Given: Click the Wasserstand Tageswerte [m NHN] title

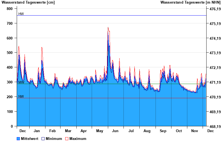Looking at the screenshot, I should click(190, 3).
